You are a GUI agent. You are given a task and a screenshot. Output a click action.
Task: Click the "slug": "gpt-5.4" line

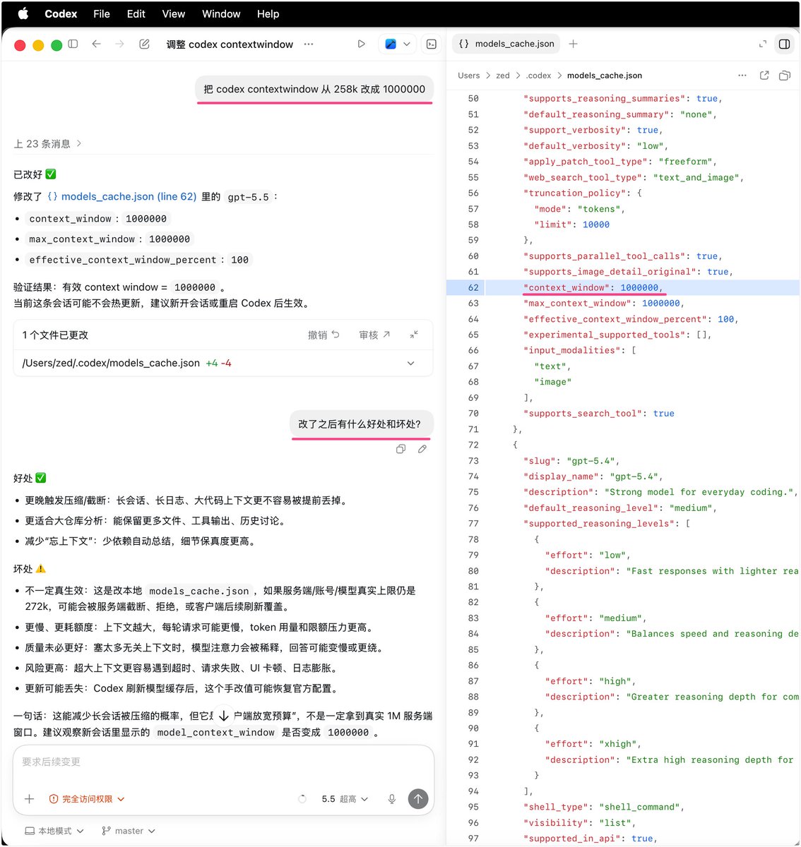pos(571,461)
